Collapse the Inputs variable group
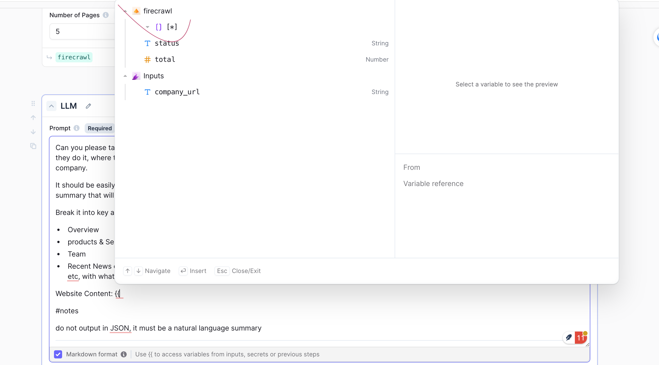659x365 pixels. [x=125, y=76]
